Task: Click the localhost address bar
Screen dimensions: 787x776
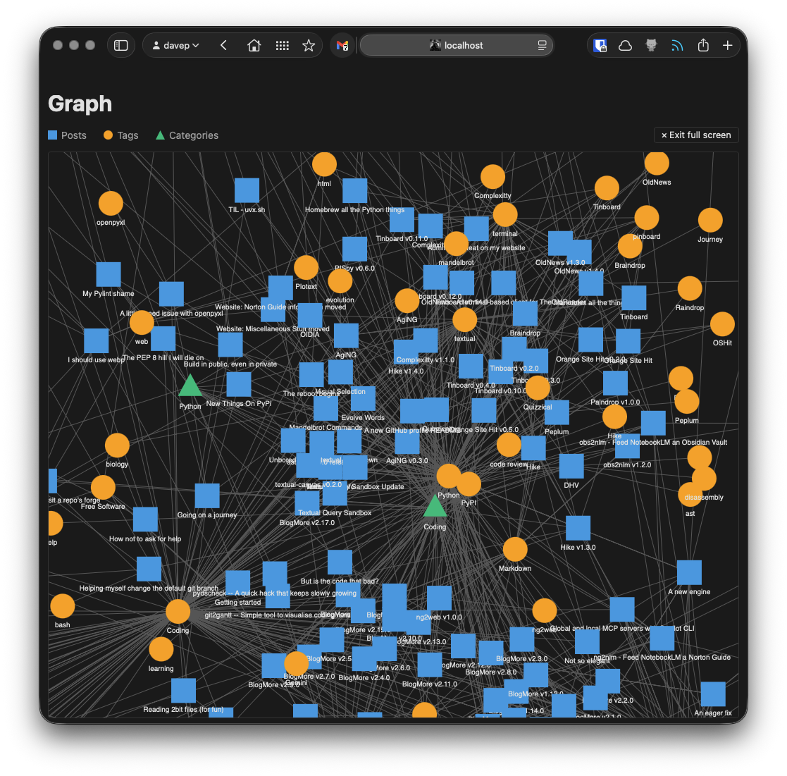Action: point(457,45)
